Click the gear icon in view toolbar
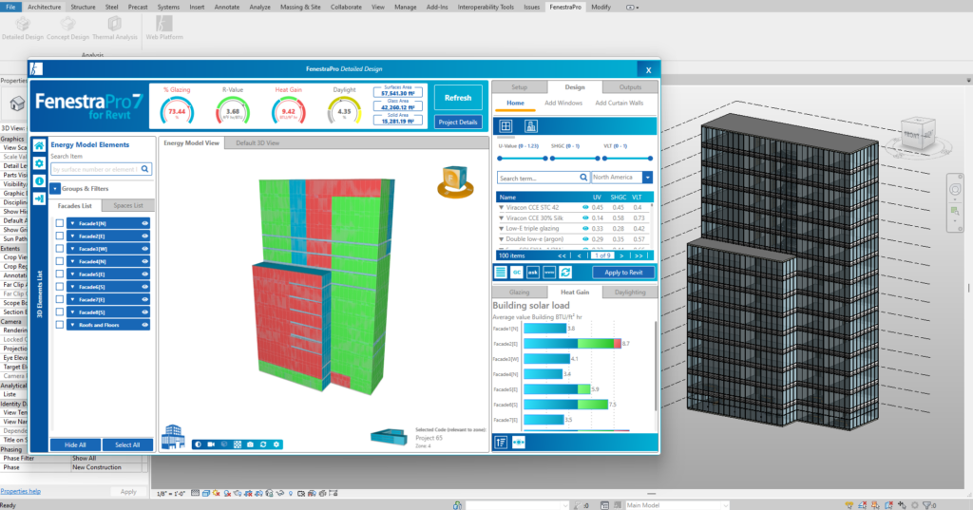The image size is (973, 510). [x=277, y=444]
